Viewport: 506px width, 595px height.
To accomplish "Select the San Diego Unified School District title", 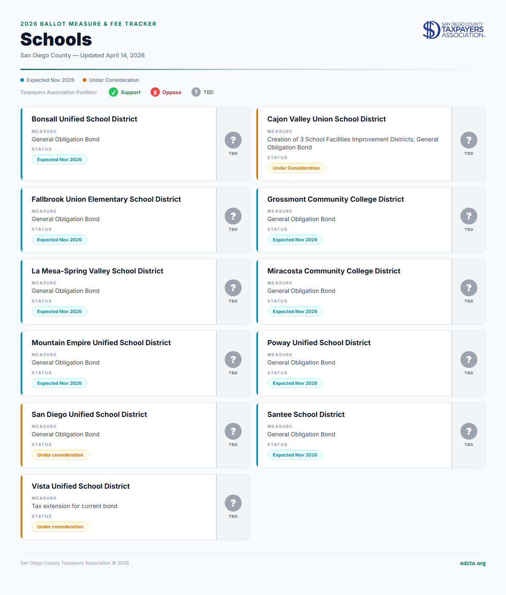I will 89,414.
